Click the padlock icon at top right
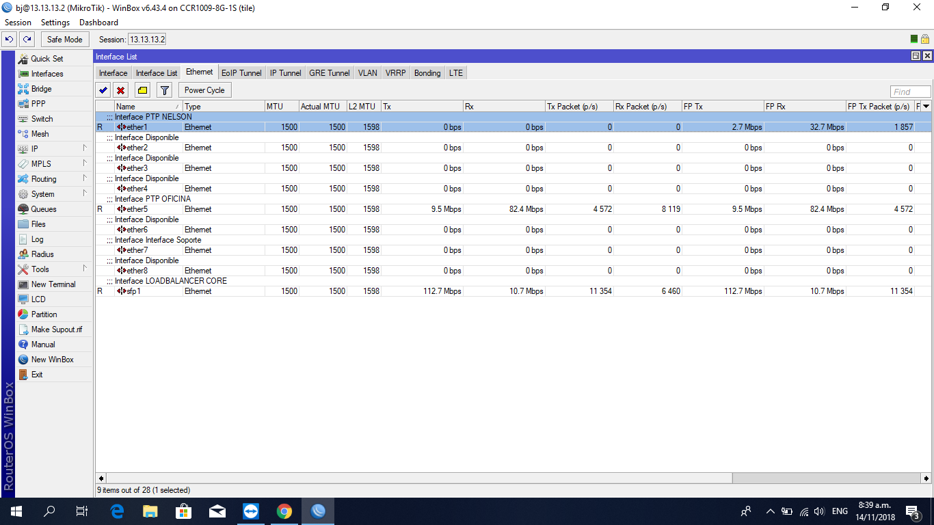 pyautogui.click(x=924, y=40)
